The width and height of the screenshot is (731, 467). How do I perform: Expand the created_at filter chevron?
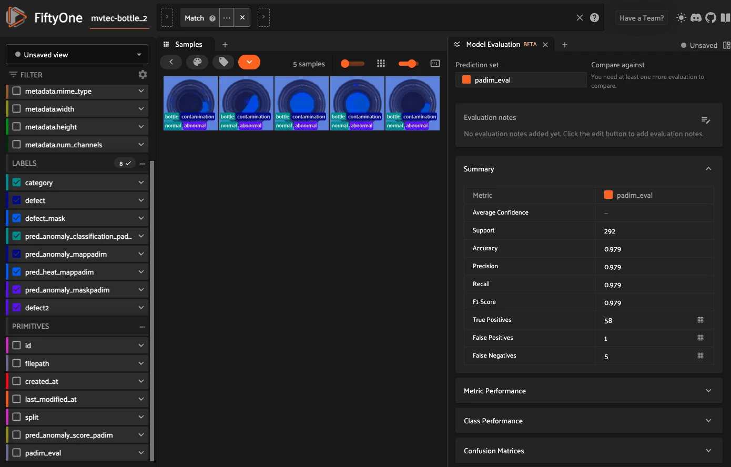(x=141, y=381)
